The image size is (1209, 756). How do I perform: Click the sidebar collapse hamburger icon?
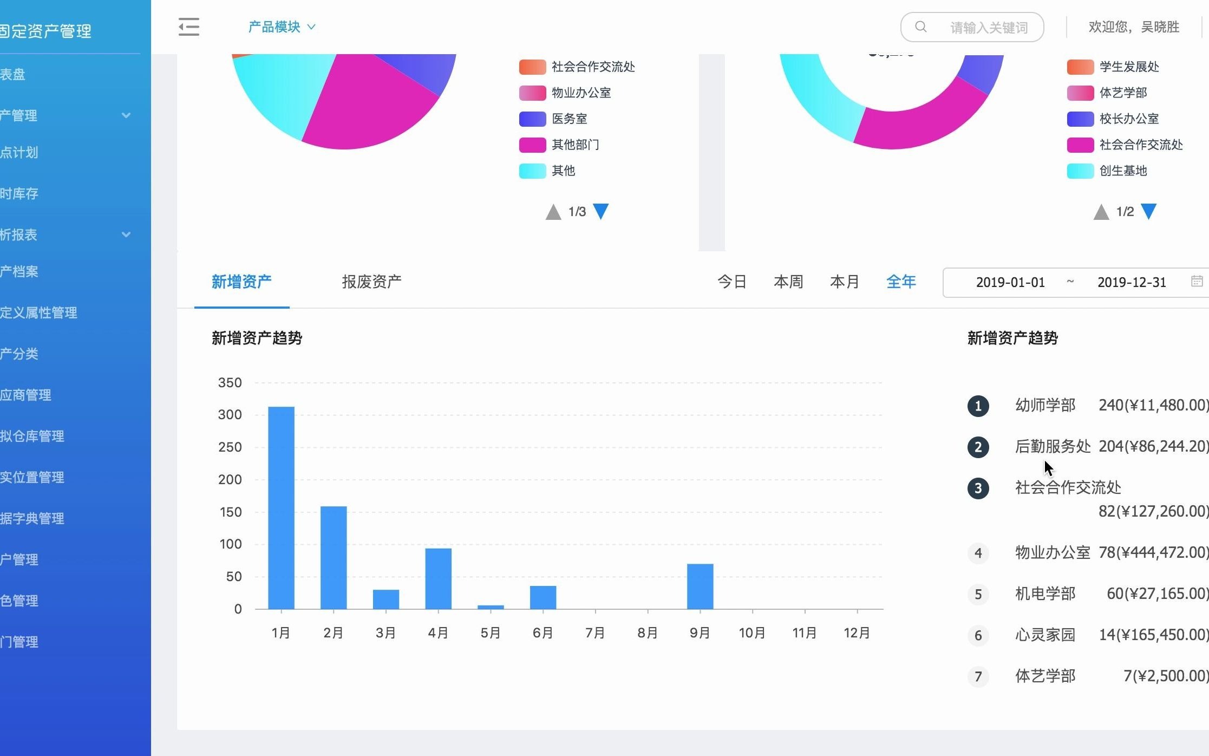coord(189,27)
